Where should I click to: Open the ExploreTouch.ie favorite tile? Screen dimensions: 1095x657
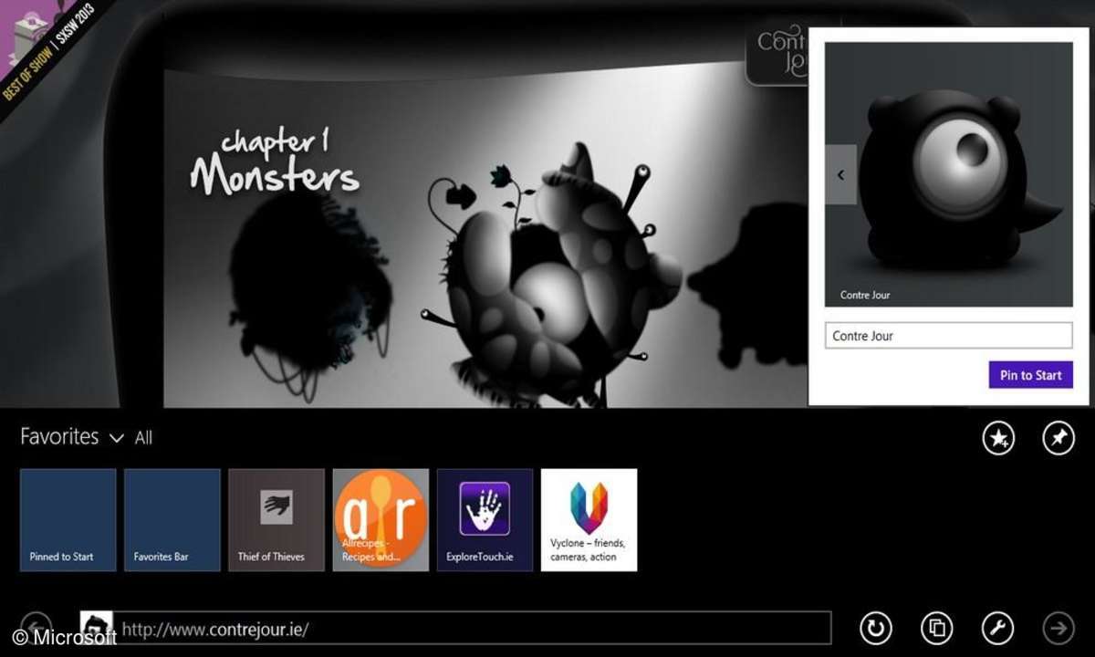[485, 520]
